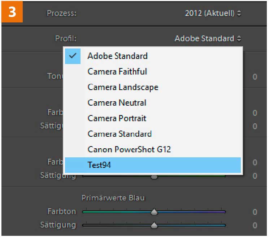Click the Primärwerte Blau section label
The width and height of the screenshot is (269, 238).
(x=113, y=198)
